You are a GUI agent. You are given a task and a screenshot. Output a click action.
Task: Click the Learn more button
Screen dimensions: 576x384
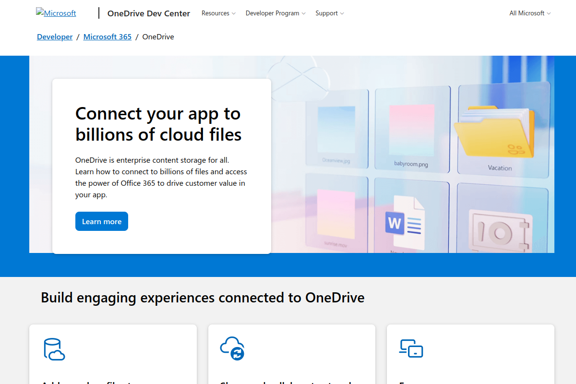pos(102,221)
